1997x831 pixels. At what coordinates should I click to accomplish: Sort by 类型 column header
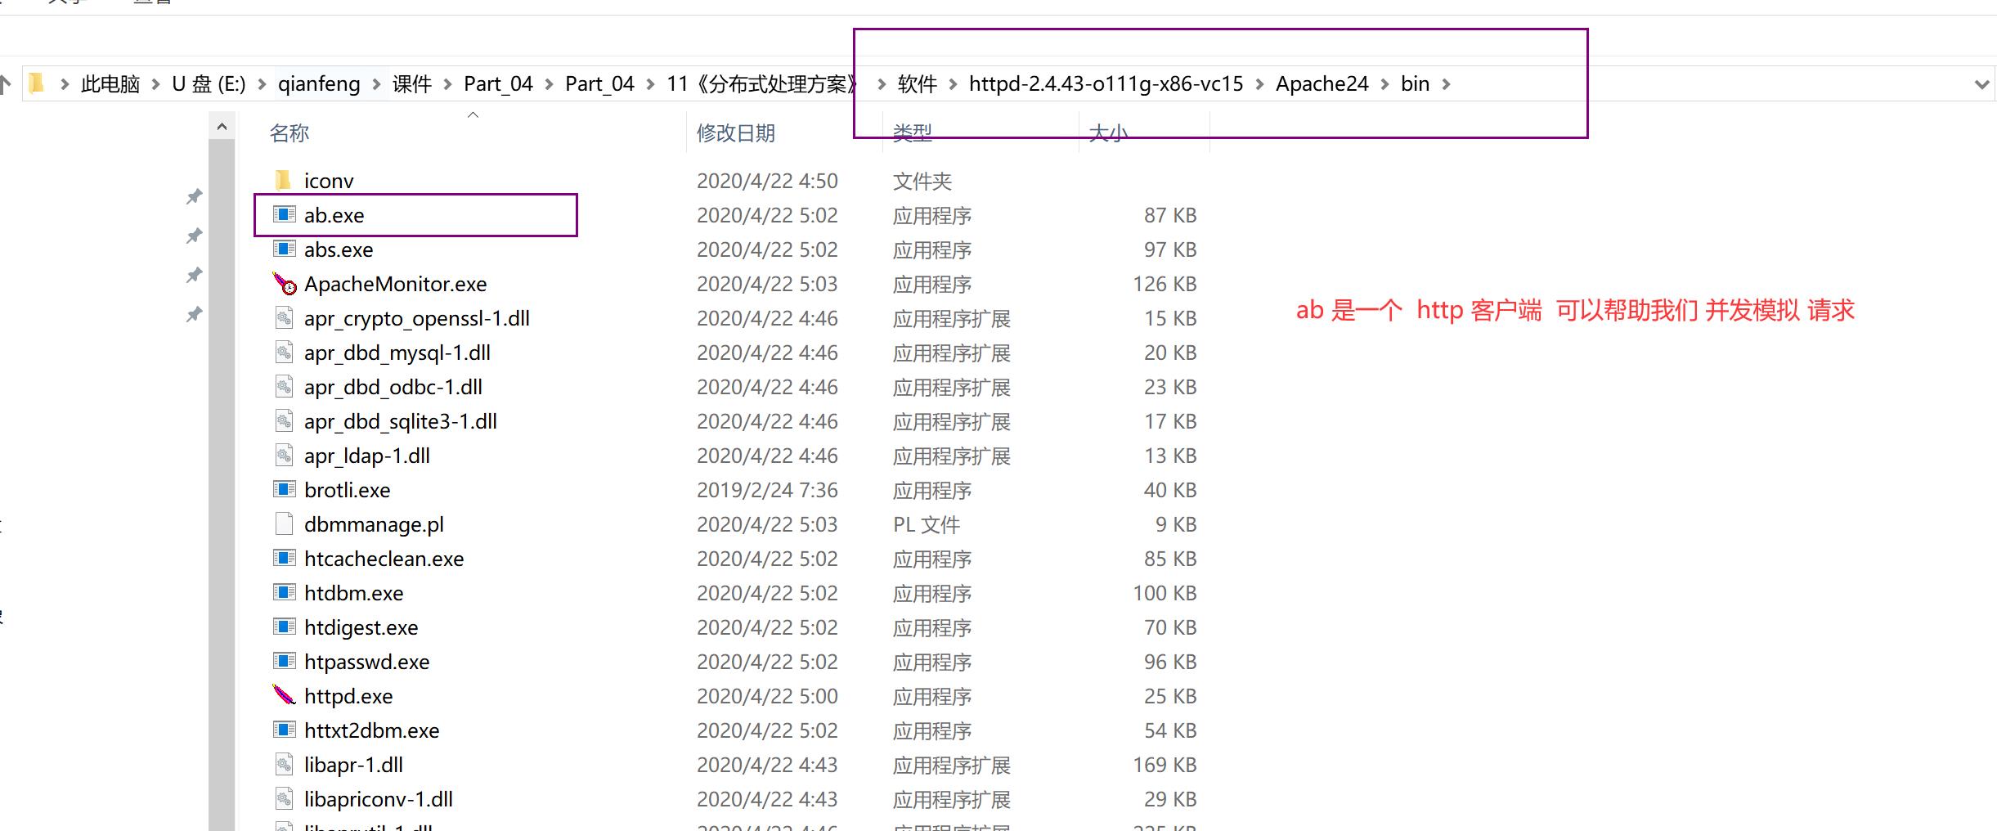coord(913,133)
